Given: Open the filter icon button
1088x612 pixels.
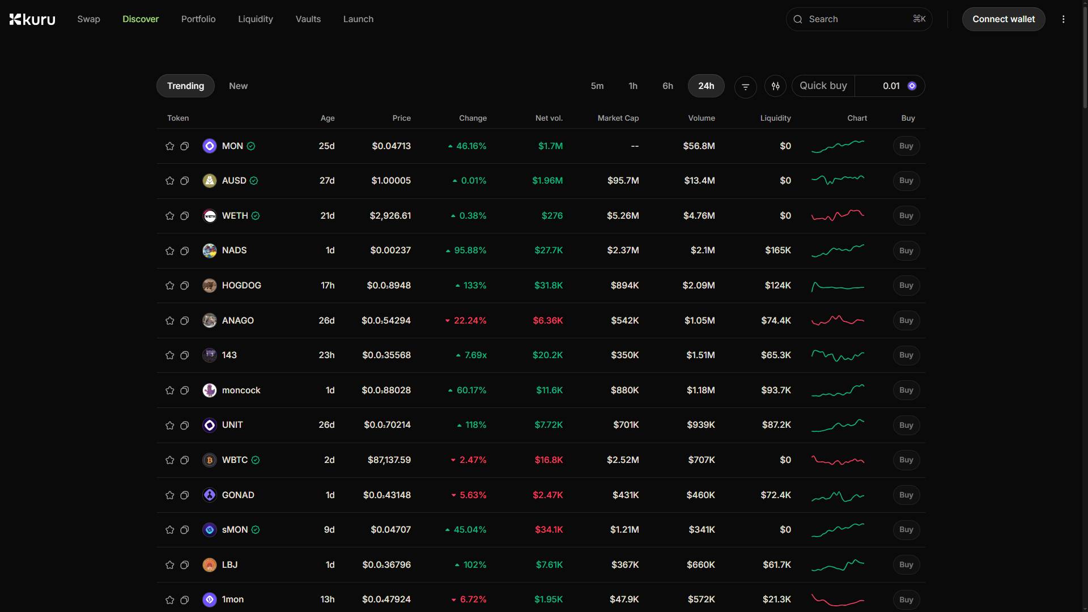Looking at the screenshot, I should pyautogui.click(x=745, y=87).
